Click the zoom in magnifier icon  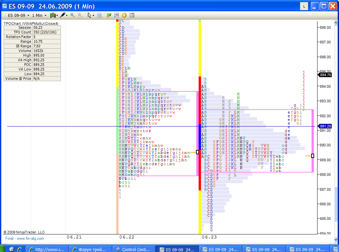(73, 15)
